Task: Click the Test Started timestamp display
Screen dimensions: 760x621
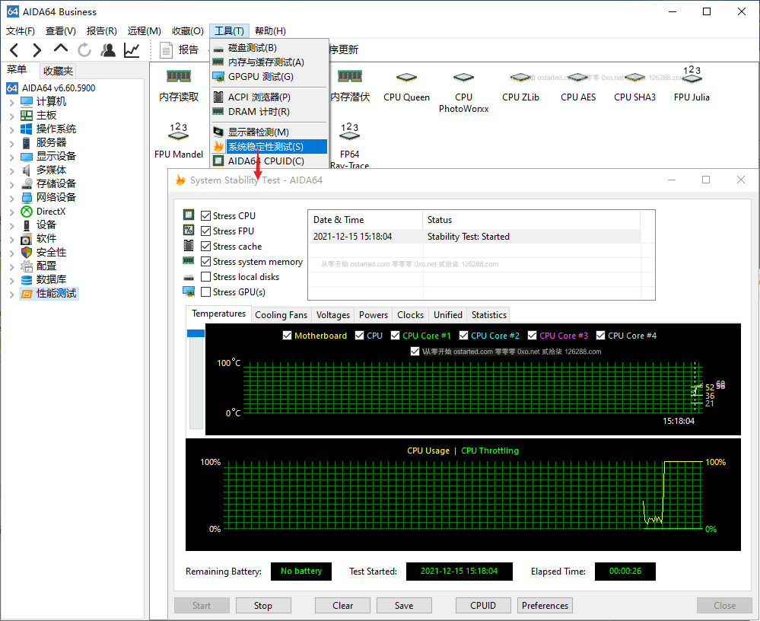Action: tap(459, 571)
